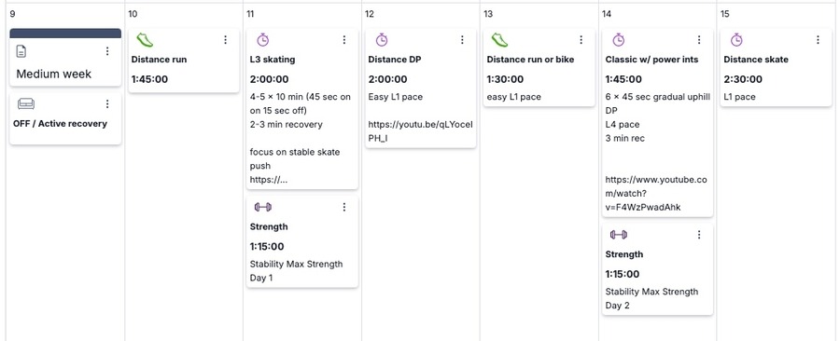This screenshot has width=840, height=341.
Task: Open the Stability Max Strength Day 2 card
Action: pos(657,269)
